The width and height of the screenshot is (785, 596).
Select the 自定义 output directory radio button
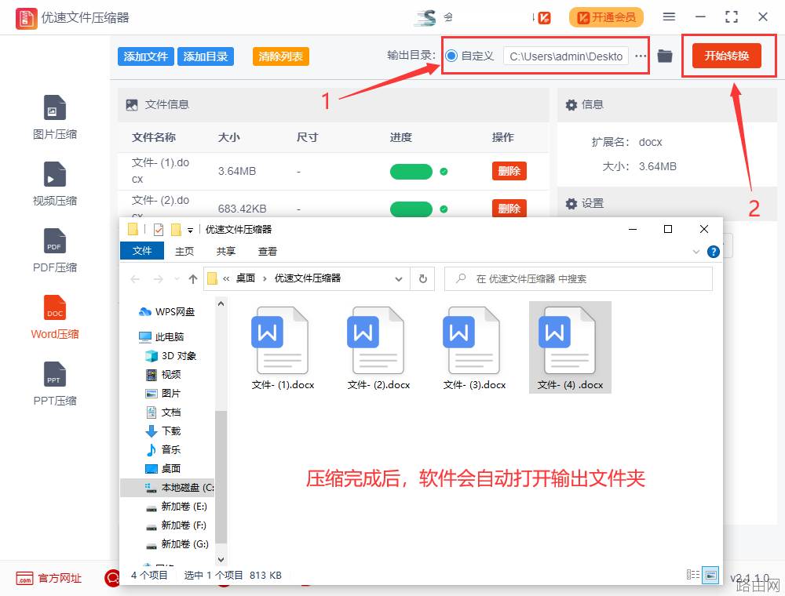451,56
